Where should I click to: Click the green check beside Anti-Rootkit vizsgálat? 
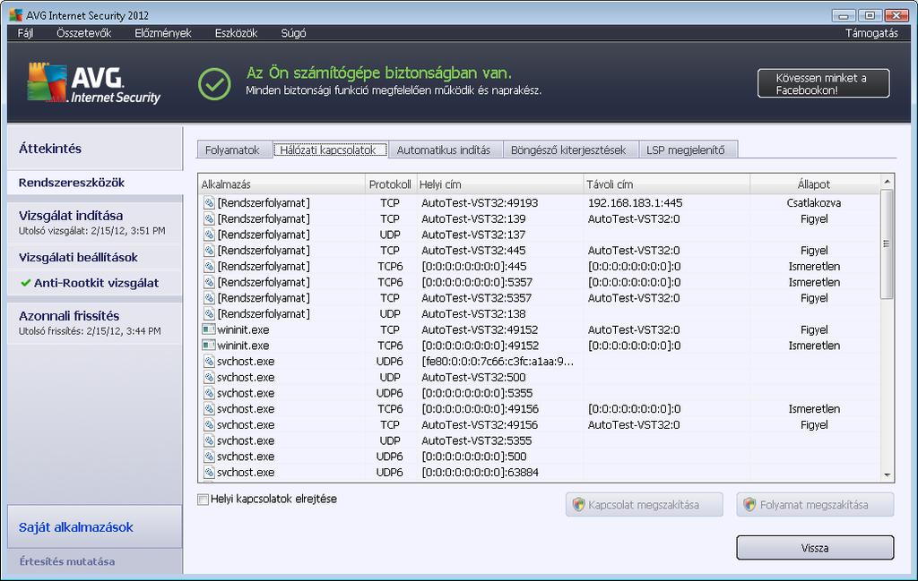[25, 283]
